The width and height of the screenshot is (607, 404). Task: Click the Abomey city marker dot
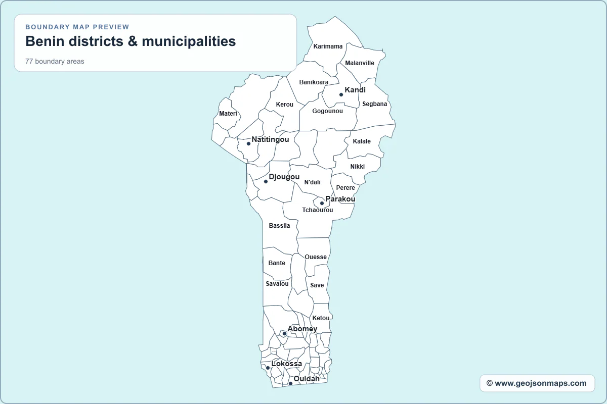tap(284, 333)
